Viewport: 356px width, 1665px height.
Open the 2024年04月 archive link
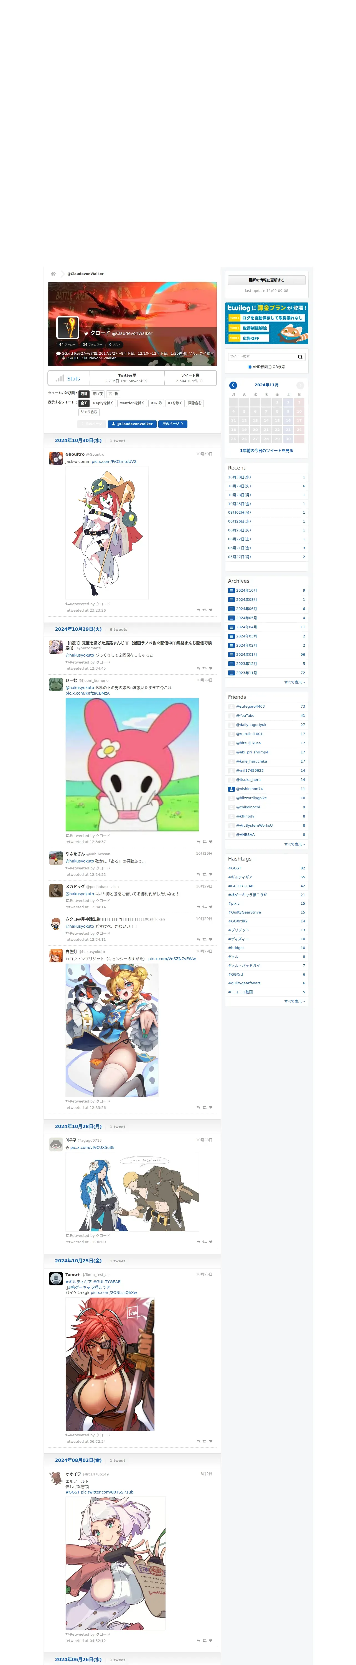[246, 627]
